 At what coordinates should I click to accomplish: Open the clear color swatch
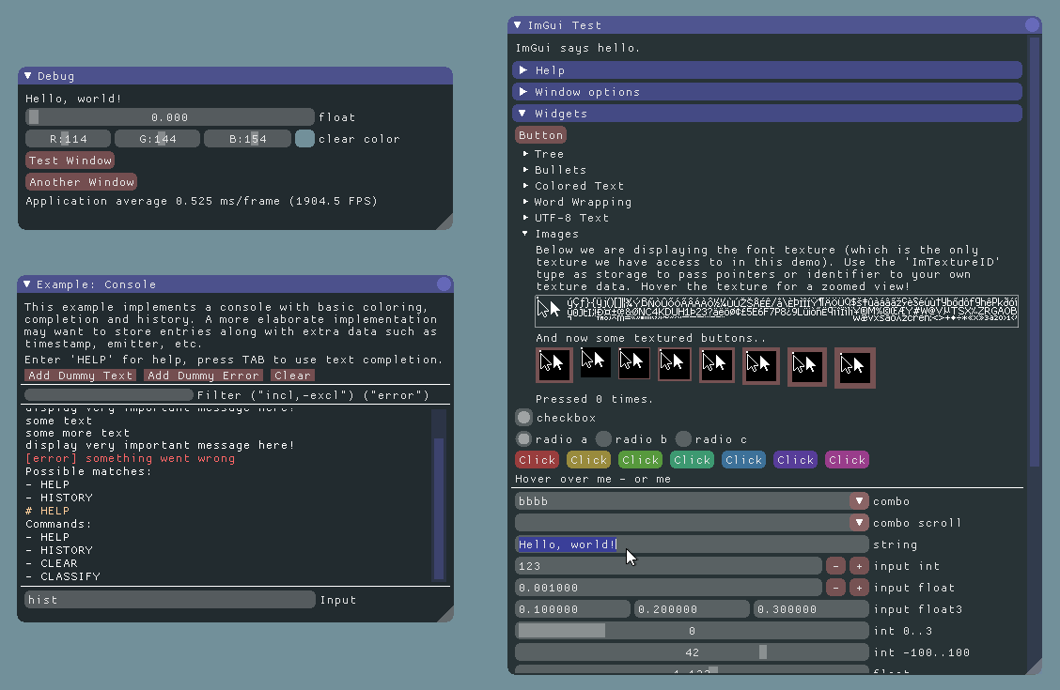pyautogui.click(x=304, y=139)
